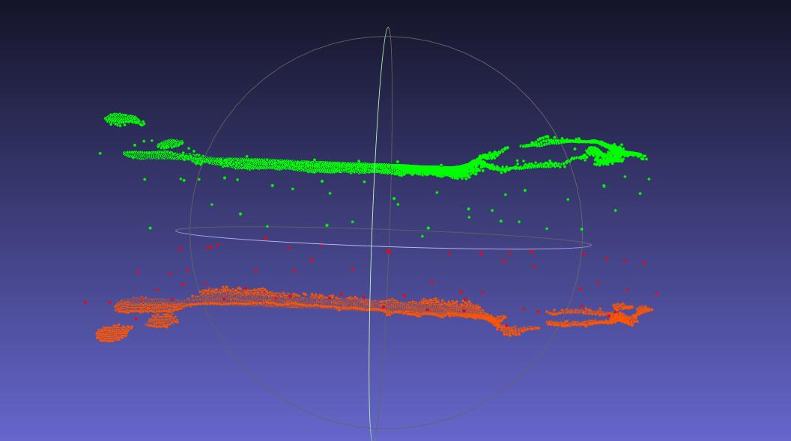Select the small green patch below the top-left cluster
The width and height of the screenshot is (791, 441).
(170, 144)
